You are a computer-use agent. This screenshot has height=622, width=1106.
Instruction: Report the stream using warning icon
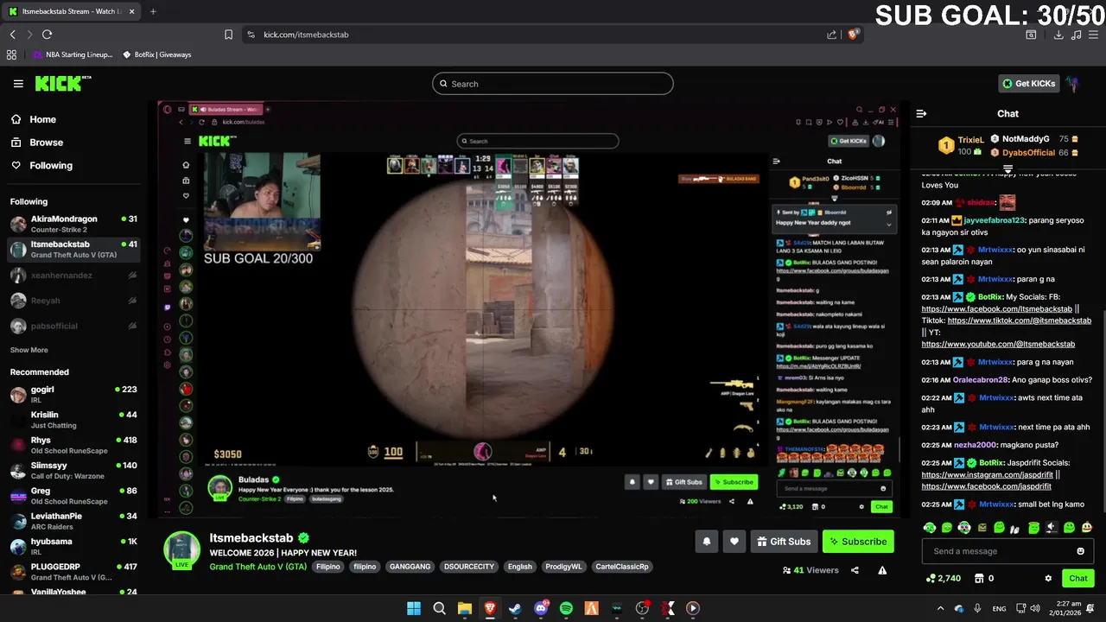[x=882, y=570]
